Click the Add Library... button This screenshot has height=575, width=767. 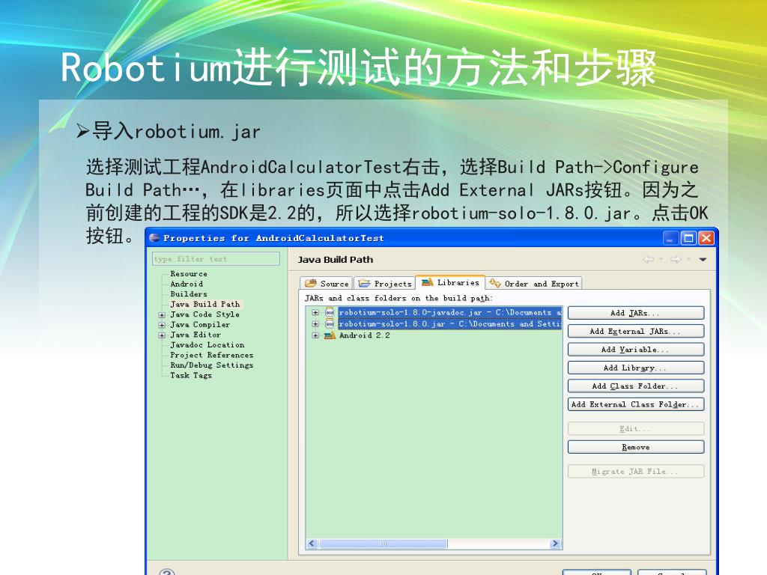pos(636,368)
